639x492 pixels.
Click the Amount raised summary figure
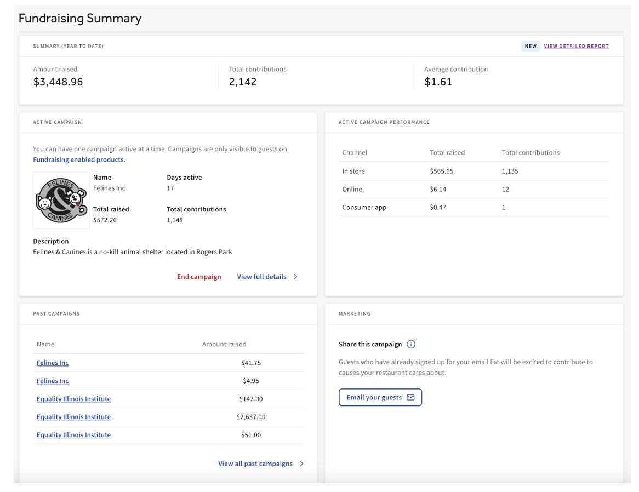pyautogui.click(x=58, y=81)
